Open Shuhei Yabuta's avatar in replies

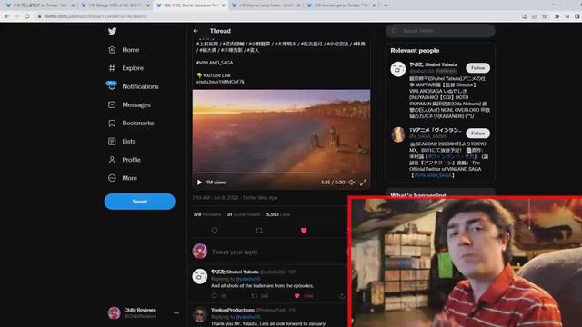(200, 276)
